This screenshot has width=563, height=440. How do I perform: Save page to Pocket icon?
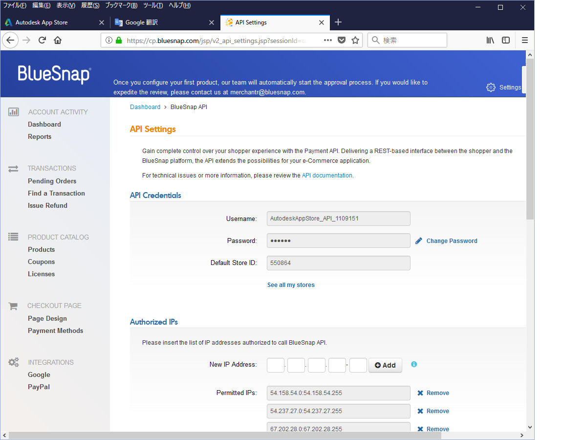[342, 40]
